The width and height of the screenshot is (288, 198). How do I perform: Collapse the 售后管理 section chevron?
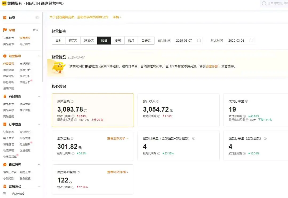pyautogui.click(x=39, y=165)
